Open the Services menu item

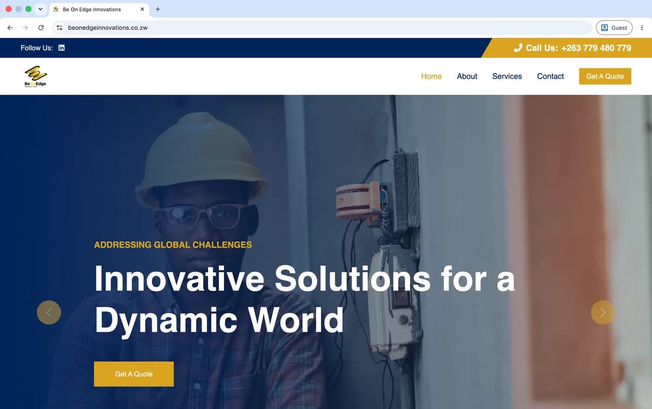507,76
